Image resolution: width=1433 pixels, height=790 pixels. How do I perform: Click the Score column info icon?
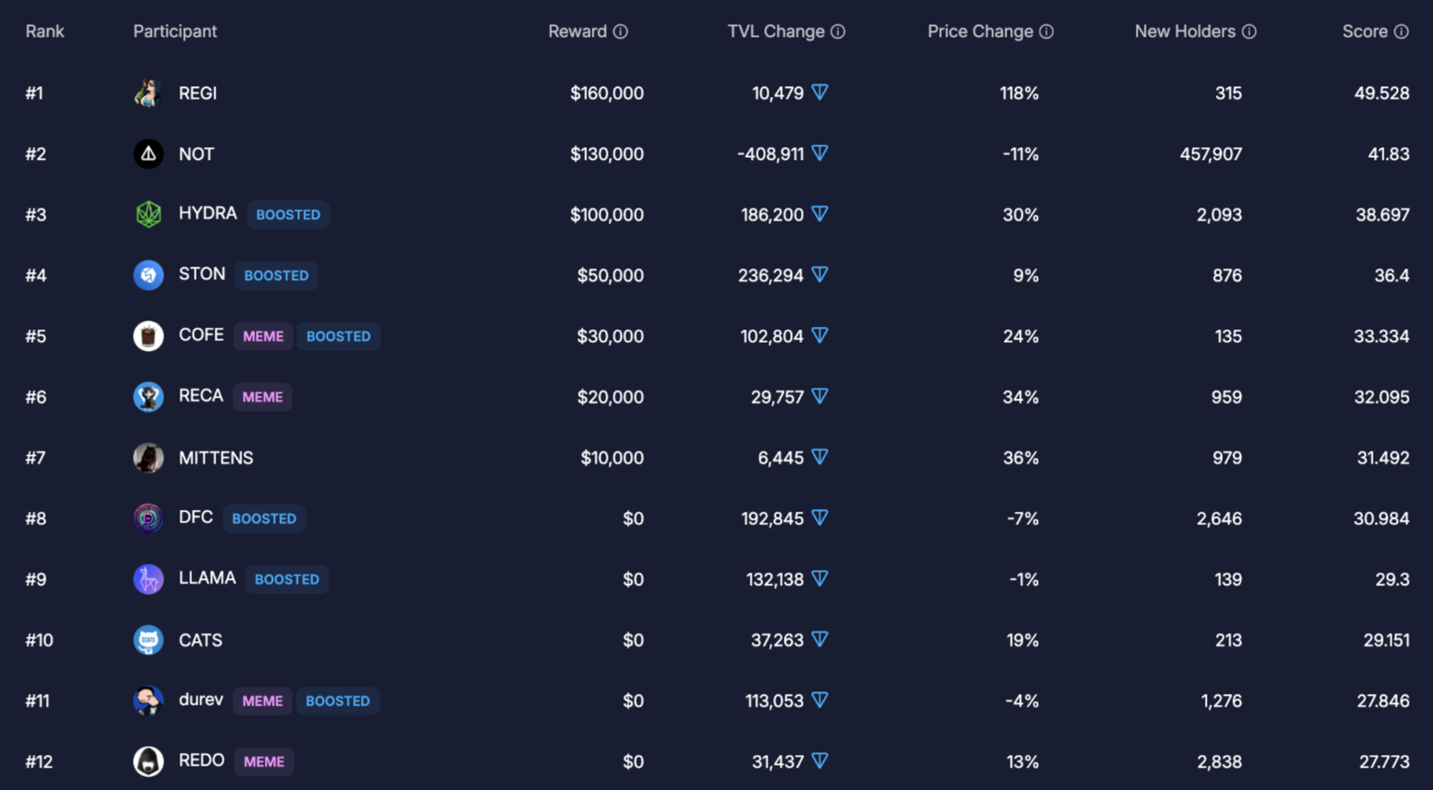pyautogui.click(x=1401, y=31)
